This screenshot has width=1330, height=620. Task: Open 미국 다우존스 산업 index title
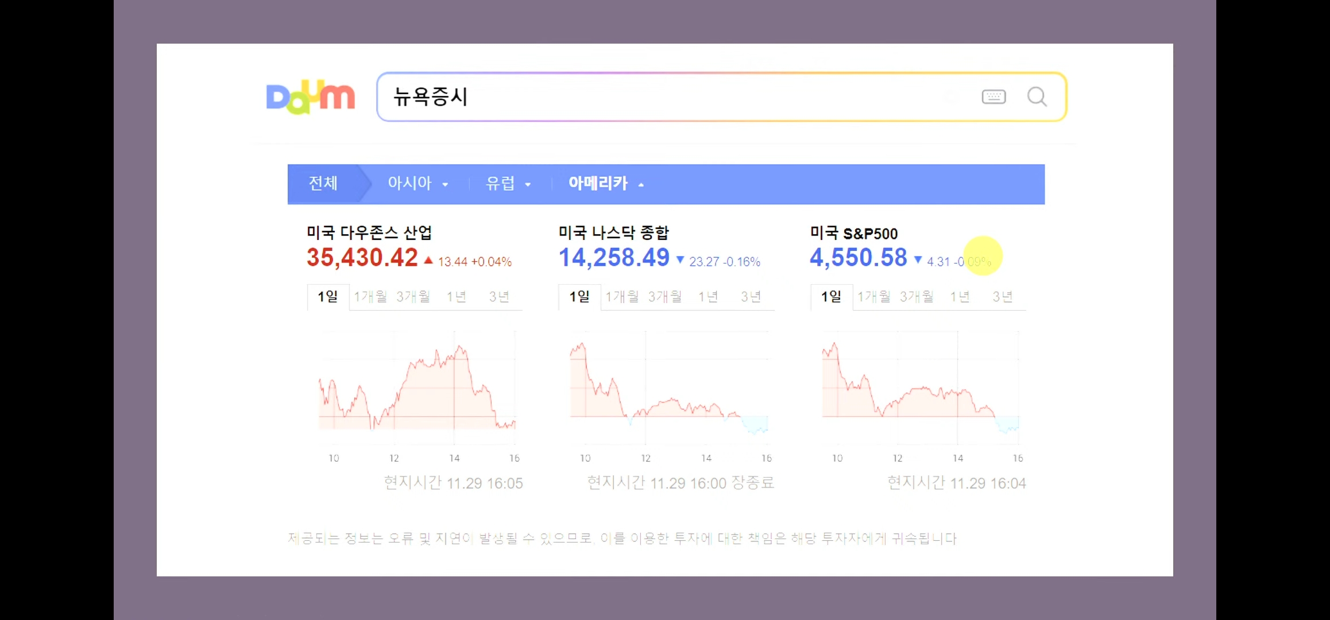coord(369,232)
